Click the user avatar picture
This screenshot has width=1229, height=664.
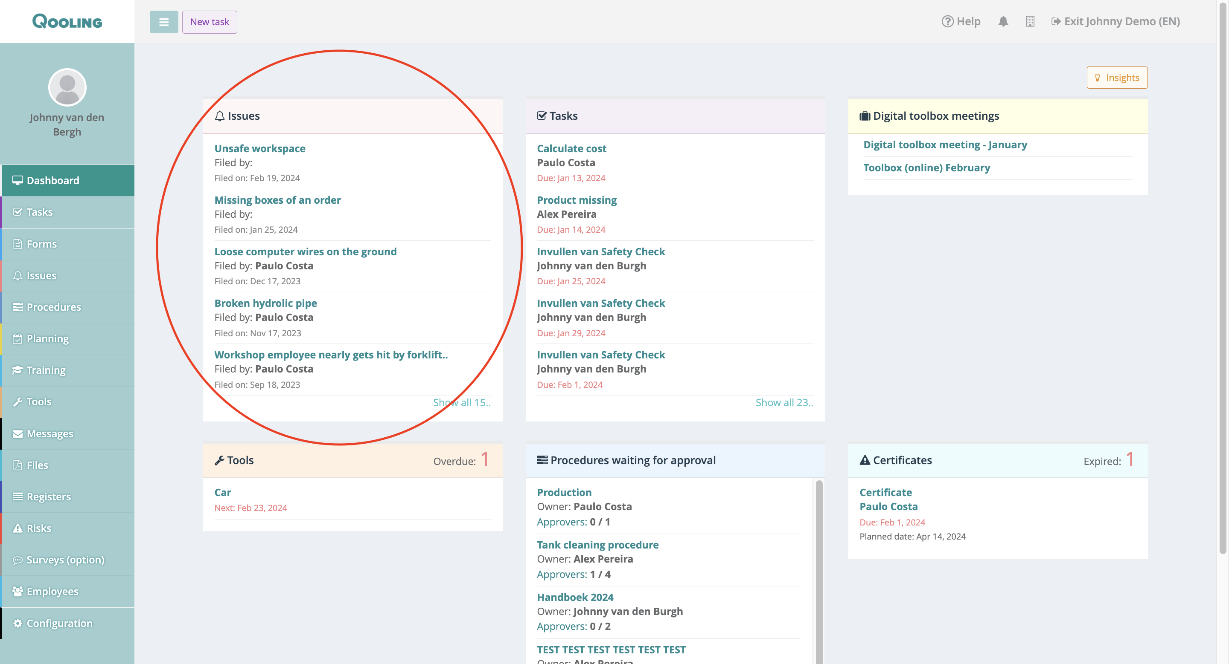coord(67,87)
